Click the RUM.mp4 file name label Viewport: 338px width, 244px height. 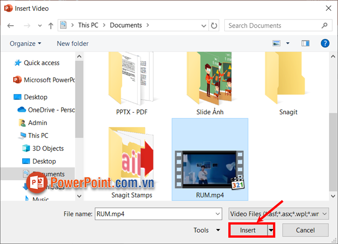click(210, 195)
